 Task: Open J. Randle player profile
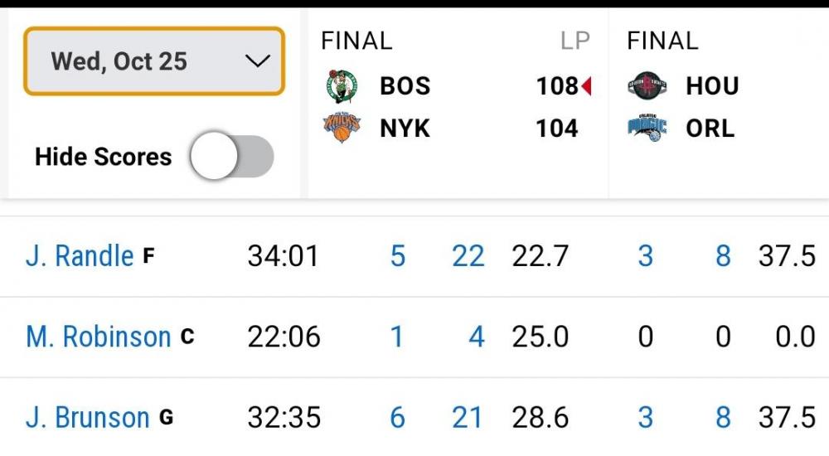(80, 256)
